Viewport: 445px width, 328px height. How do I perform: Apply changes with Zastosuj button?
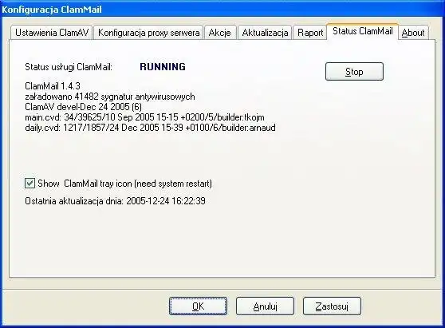pos(332,306)
